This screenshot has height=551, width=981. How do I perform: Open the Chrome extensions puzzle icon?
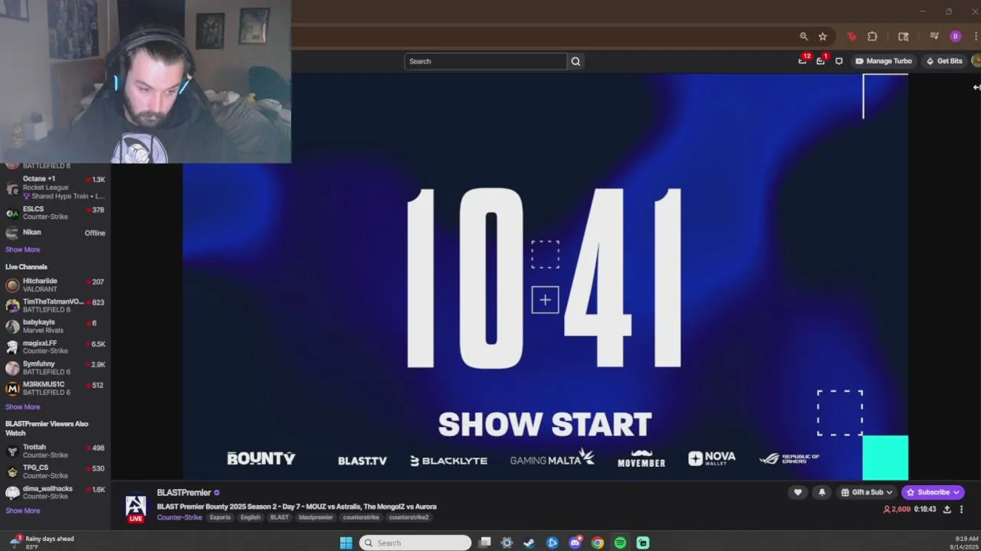point(872,36)
